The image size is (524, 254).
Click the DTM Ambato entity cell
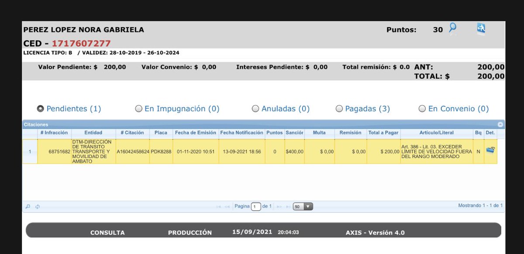click(x=93, y=152)
